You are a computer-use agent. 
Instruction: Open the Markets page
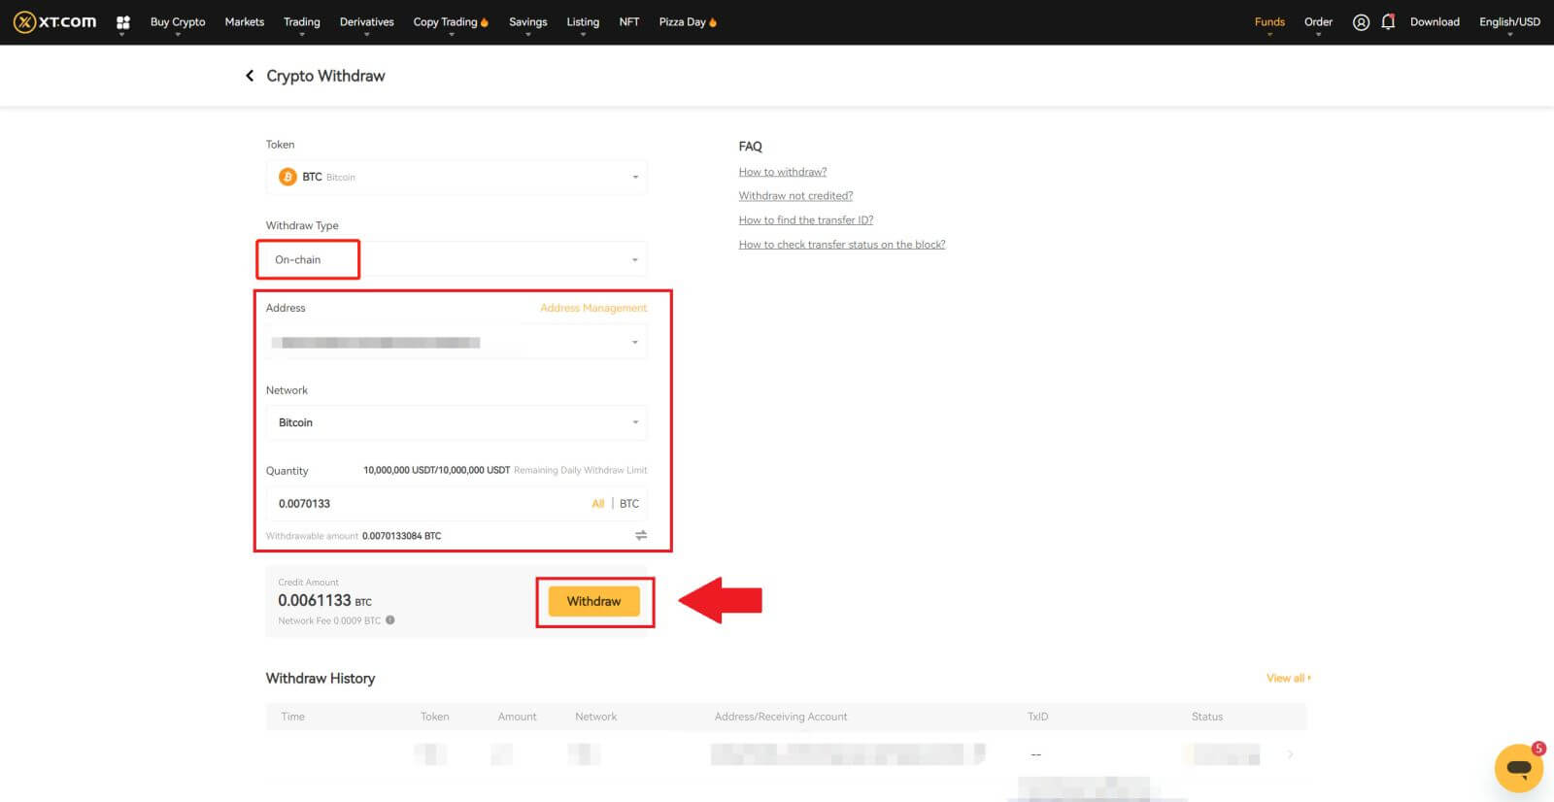[245, 21]
